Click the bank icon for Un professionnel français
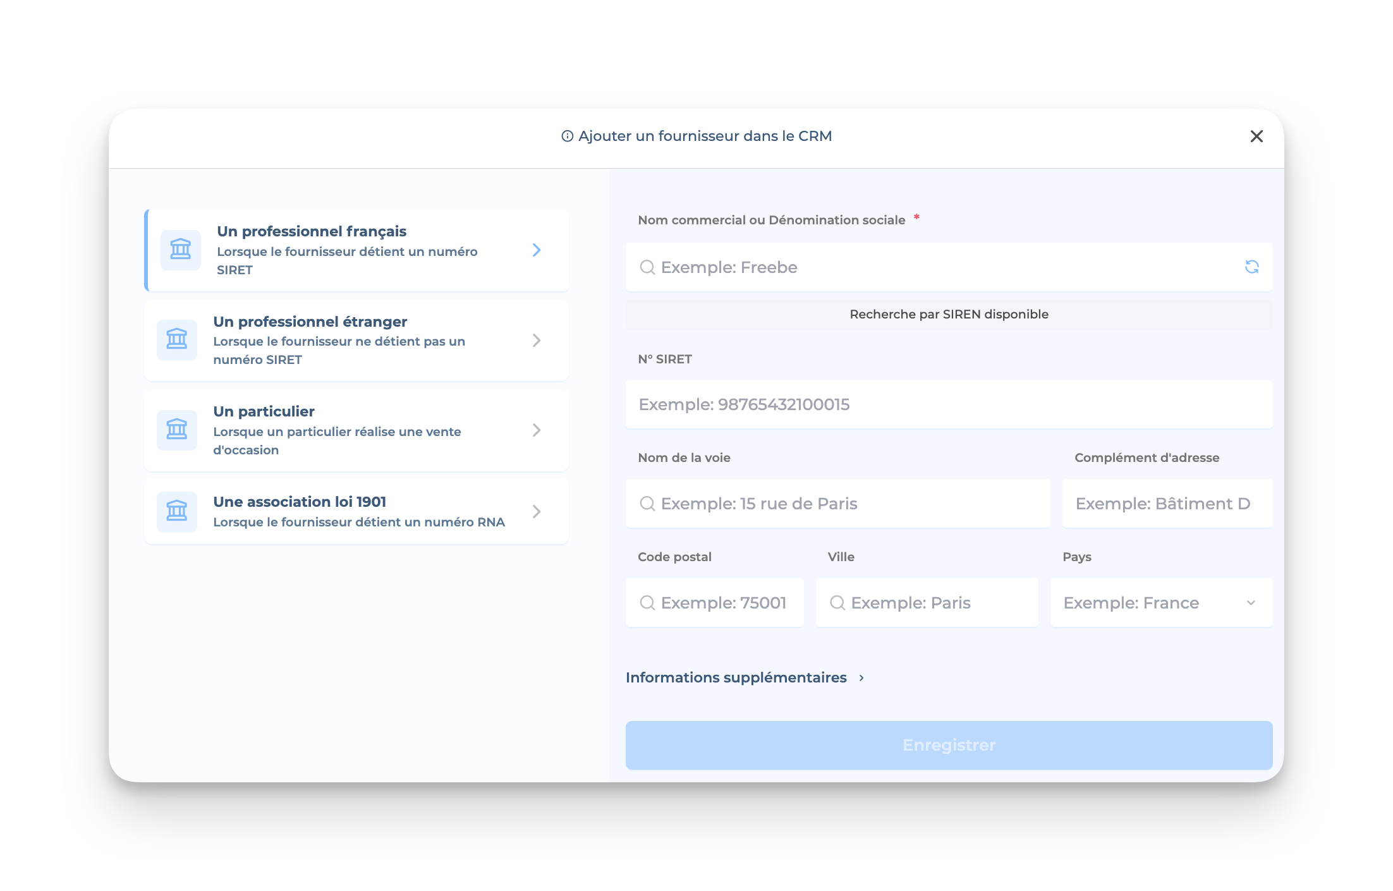The width and height of the screenshot is (1393, 891). pyautogui.click(x=181, y=250)
